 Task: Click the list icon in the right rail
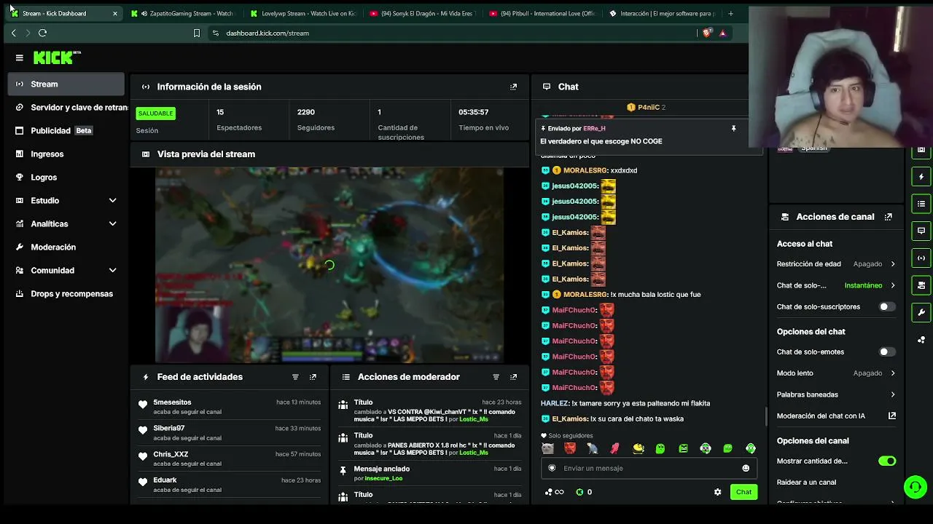[921, 204]
